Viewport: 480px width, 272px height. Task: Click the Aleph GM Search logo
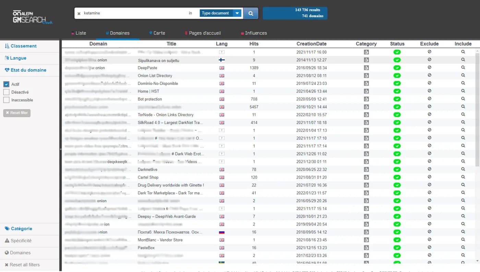point(32,17)
